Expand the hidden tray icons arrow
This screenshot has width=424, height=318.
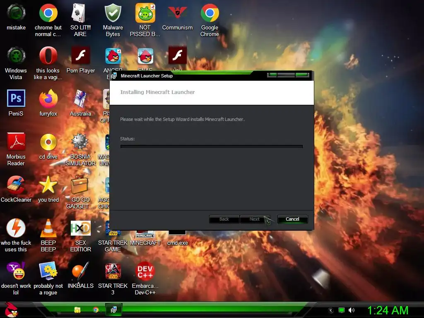331,311
